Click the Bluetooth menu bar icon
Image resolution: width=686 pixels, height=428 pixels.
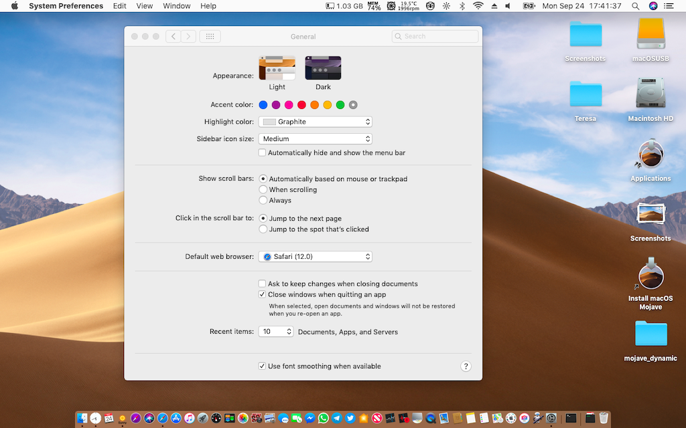click(x=462, y=6)
